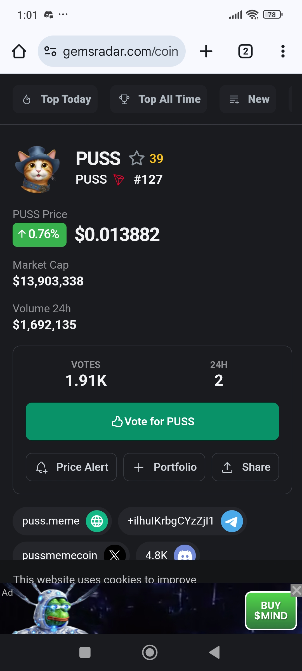Click the Tron network logo
This screenshot has width=302, height=671.
point(119,179)
